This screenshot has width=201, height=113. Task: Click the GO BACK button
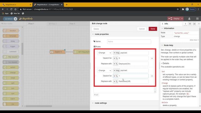10,19
